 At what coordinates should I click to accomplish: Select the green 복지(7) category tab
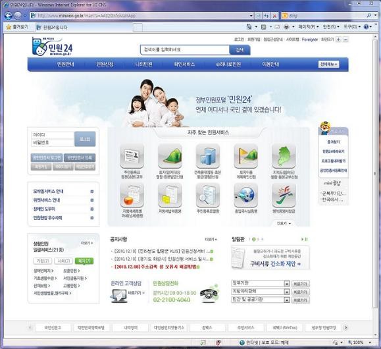pos(84,261)
